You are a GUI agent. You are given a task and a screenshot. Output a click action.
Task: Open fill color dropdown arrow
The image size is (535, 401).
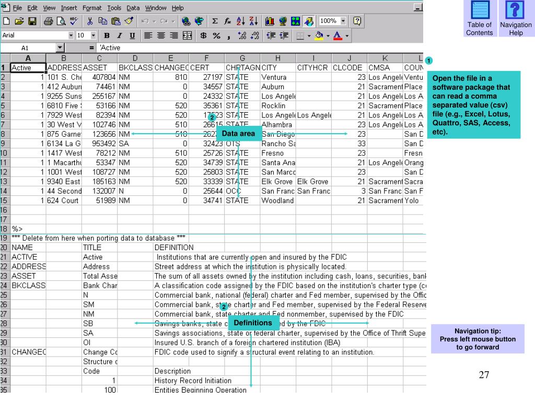click(328, 36)
